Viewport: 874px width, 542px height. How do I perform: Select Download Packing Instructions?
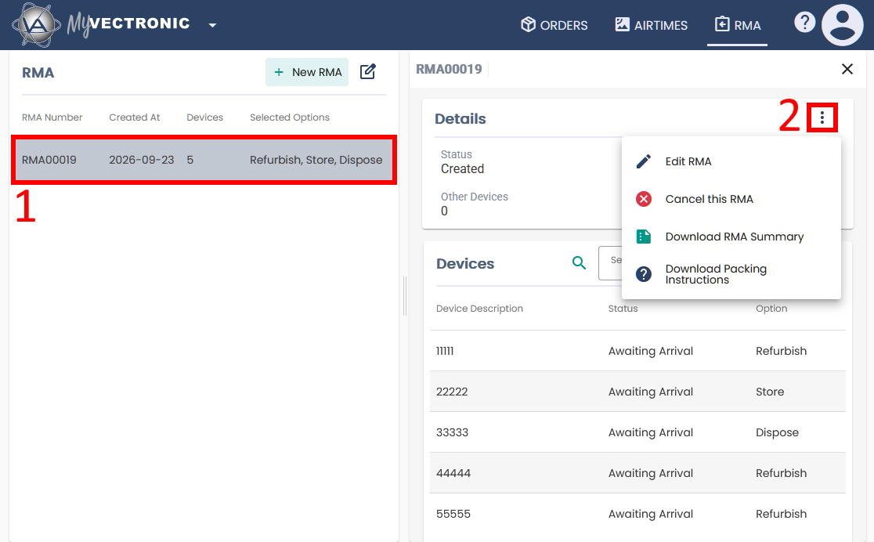click(x=731, y=274)
